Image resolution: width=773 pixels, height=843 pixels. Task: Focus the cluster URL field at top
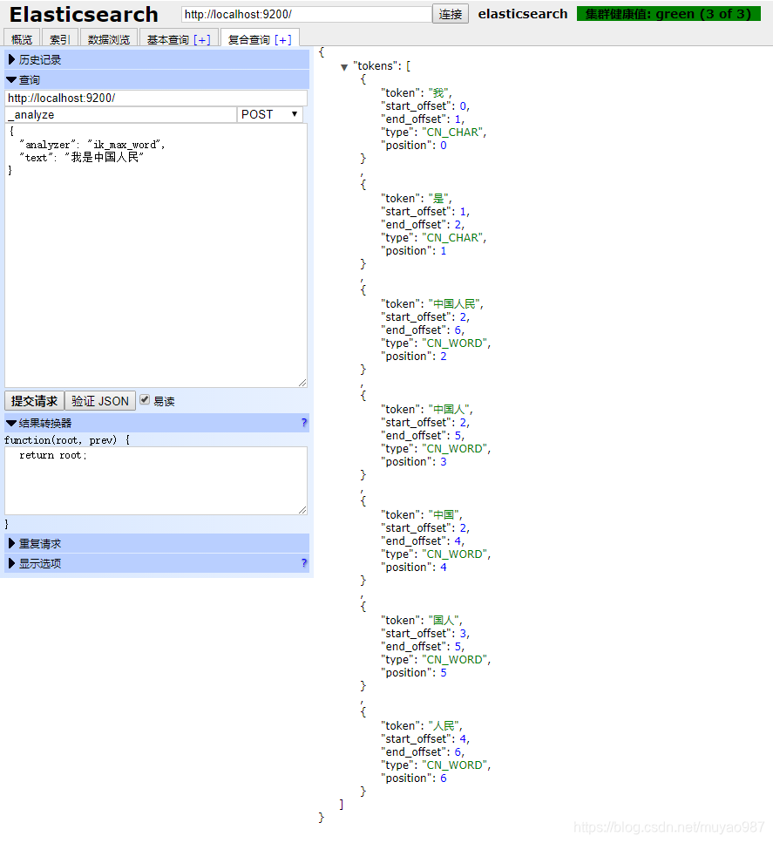[307, 14]
